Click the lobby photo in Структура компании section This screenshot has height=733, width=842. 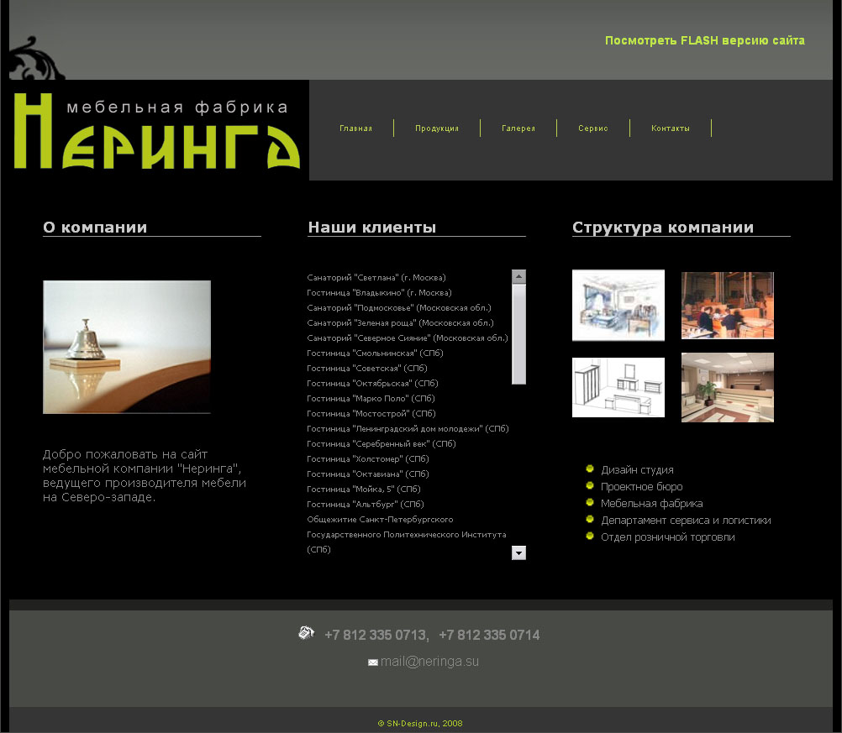pos(727,387)
